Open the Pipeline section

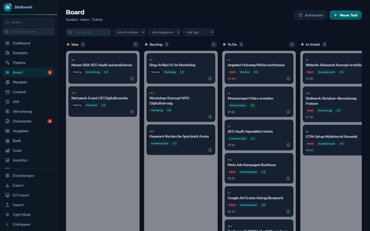click(29, 63)
